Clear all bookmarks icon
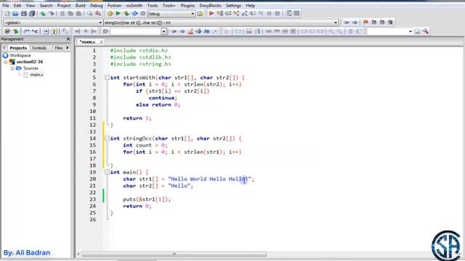Viewport: 465px width, 261px height. click(x=391, y=22)
